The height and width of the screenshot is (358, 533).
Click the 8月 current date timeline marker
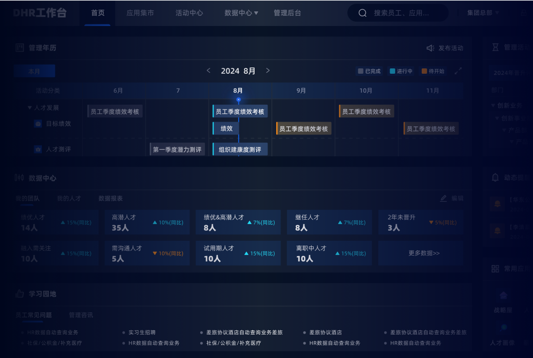(238, 100)
